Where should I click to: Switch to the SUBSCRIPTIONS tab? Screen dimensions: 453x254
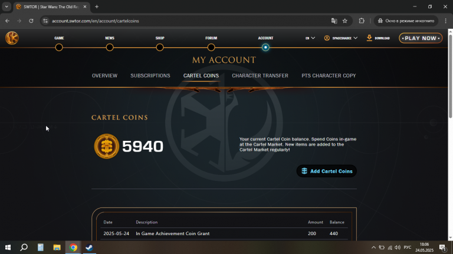(150, 75)
